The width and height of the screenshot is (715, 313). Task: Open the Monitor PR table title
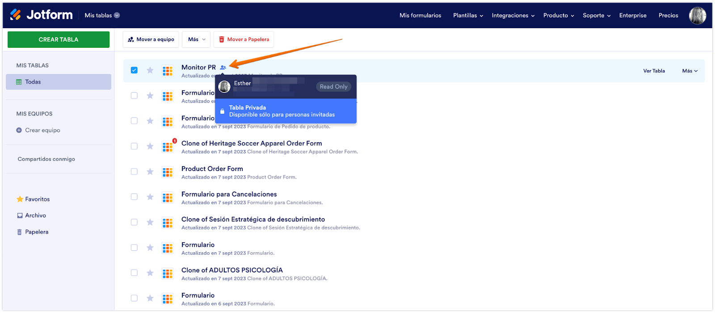tap(198, 67)
